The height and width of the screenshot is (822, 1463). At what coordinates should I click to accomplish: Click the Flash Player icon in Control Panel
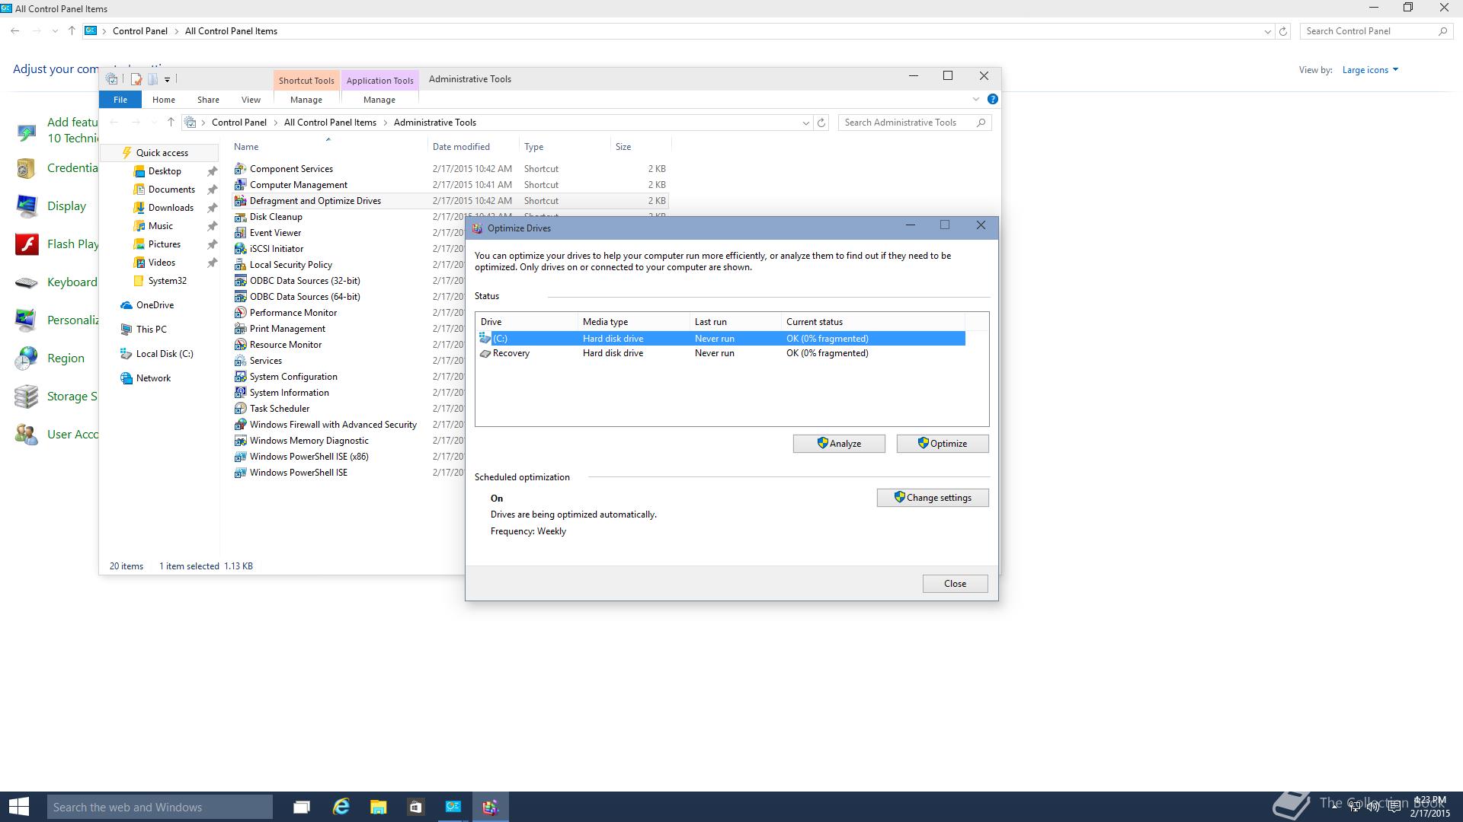point(27,244)
